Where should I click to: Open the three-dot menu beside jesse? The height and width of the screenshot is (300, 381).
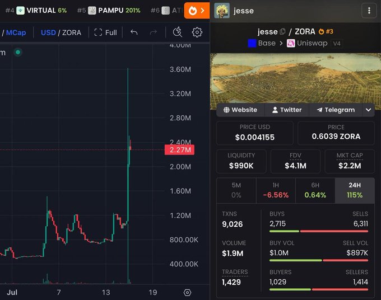(x=369, y=11)
